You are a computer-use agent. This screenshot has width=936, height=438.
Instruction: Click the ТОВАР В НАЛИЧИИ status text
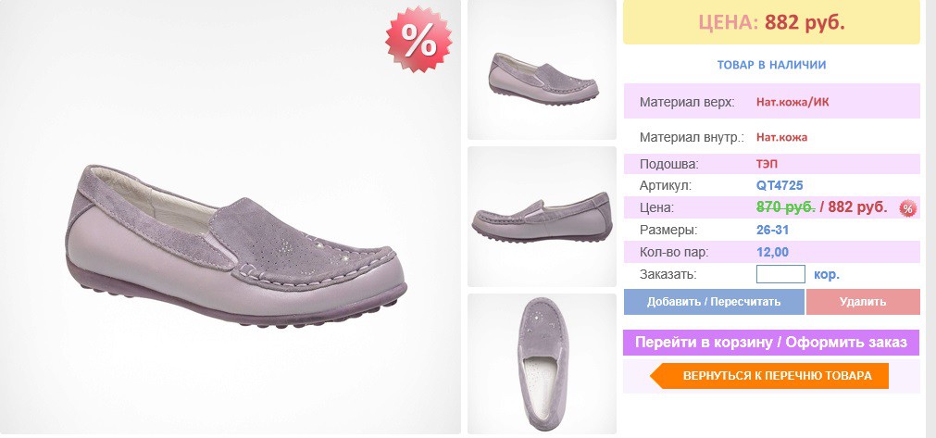(x=771, y=65)
